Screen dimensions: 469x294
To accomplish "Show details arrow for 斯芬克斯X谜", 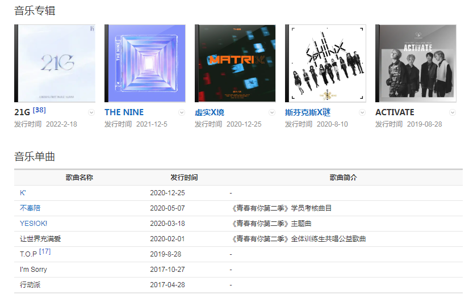I will click(362, 112).
